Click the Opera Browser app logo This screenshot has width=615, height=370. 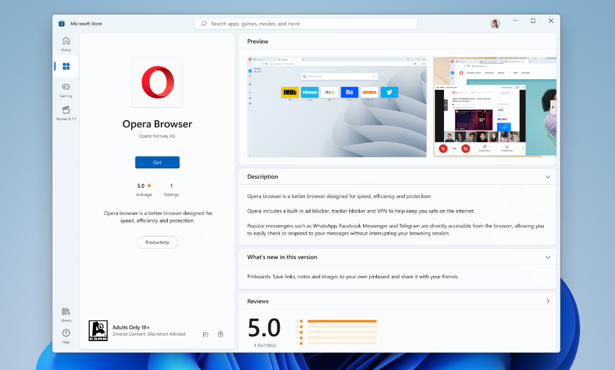click(x=157, y=82)
